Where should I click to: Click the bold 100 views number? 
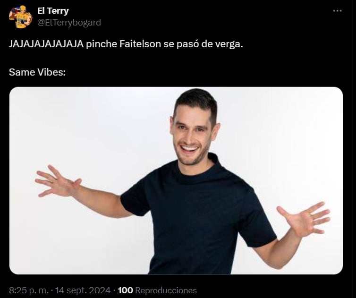click(x=126, y=290)
